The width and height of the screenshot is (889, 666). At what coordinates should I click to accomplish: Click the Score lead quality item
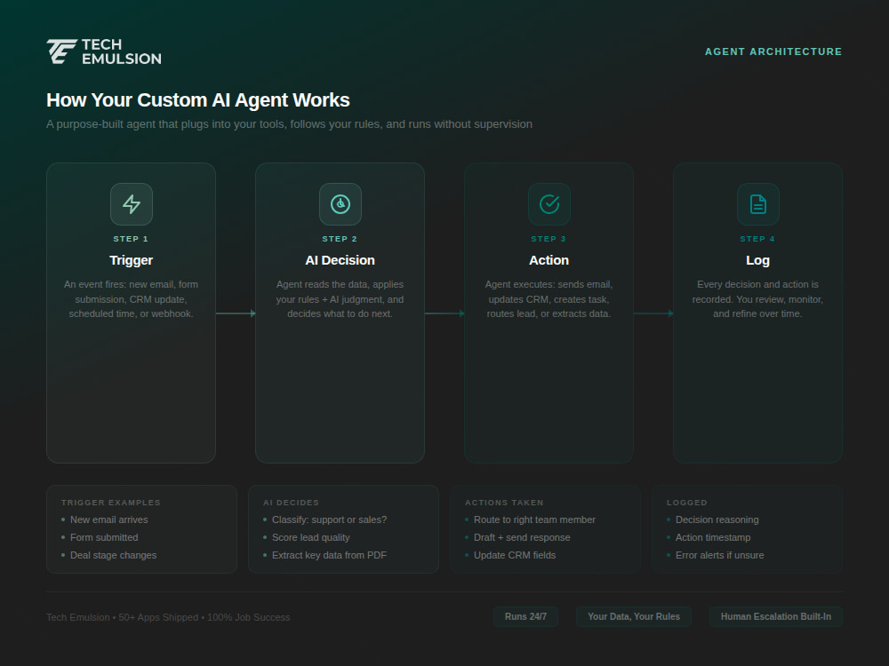(310, 537)
